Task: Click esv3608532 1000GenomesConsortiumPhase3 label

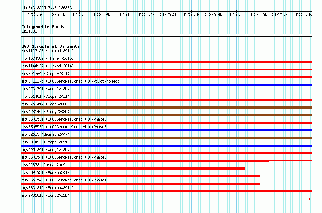Action: 65,127
